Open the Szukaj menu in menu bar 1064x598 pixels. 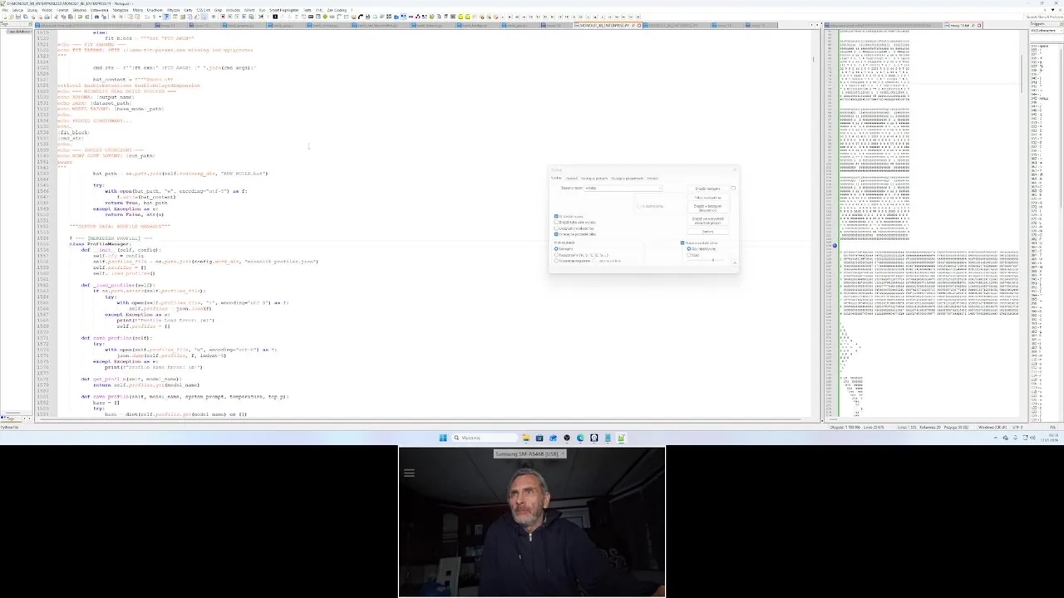tap(32, 9)
